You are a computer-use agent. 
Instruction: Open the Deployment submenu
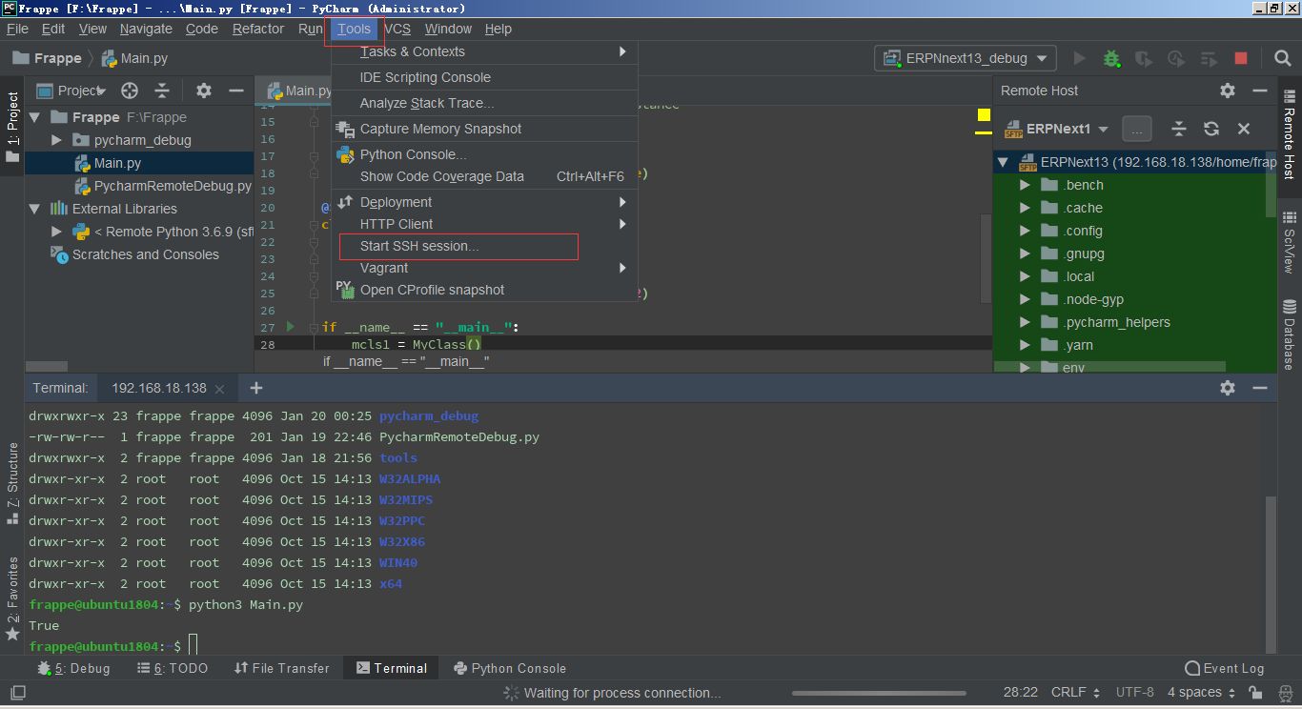(x=484, y=202)
